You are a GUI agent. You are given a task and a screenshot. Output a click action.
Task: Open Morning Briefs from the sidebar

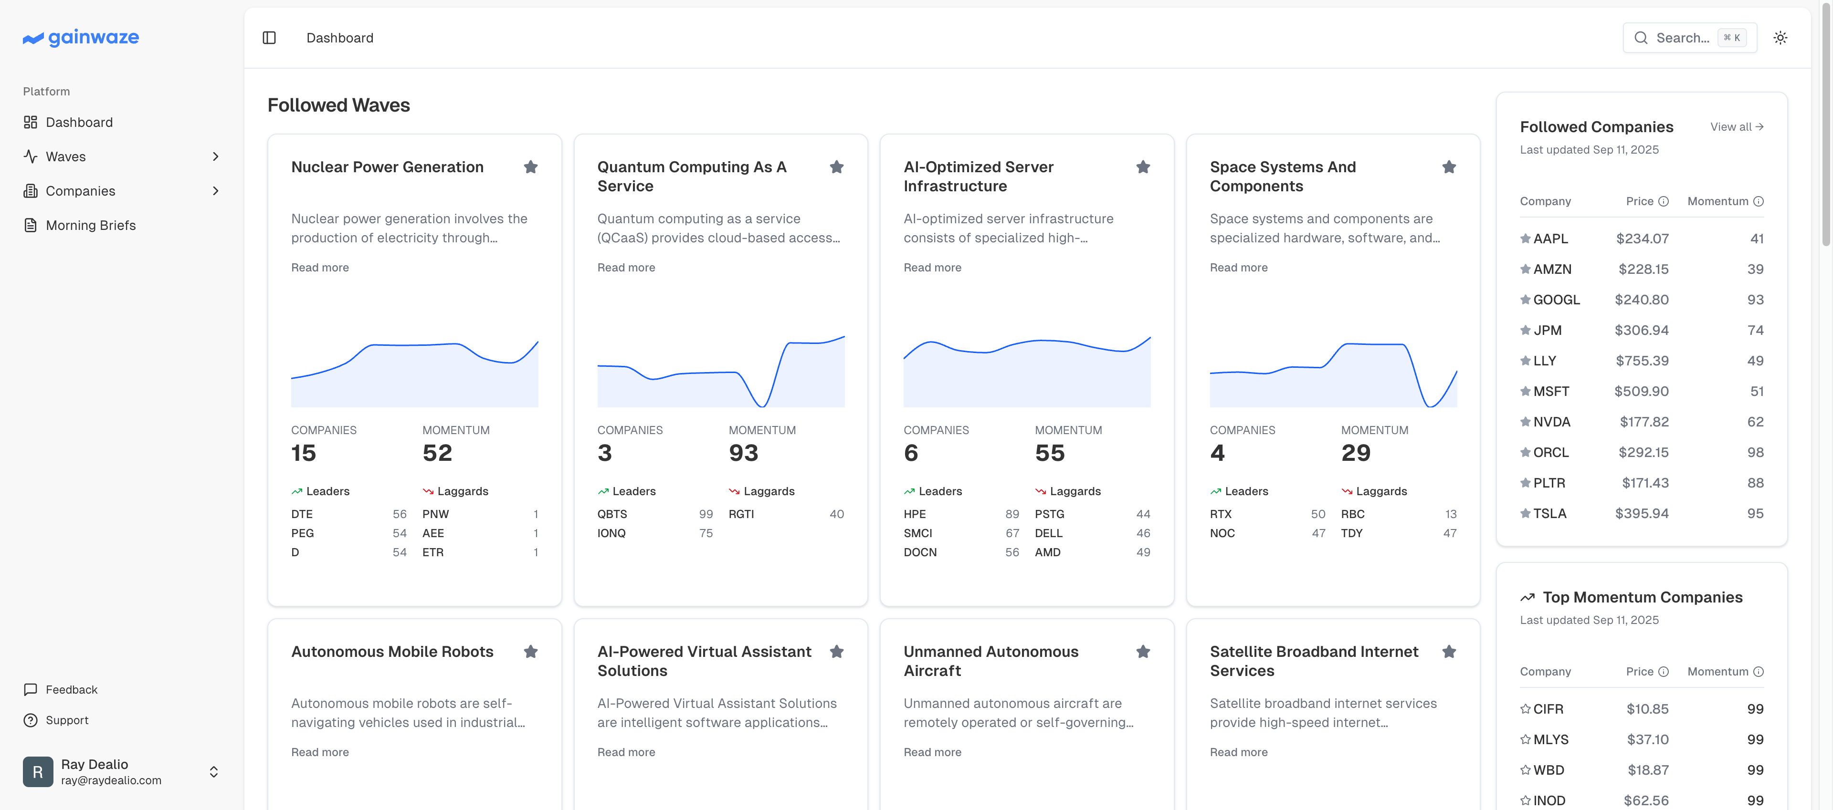point(90,225)
